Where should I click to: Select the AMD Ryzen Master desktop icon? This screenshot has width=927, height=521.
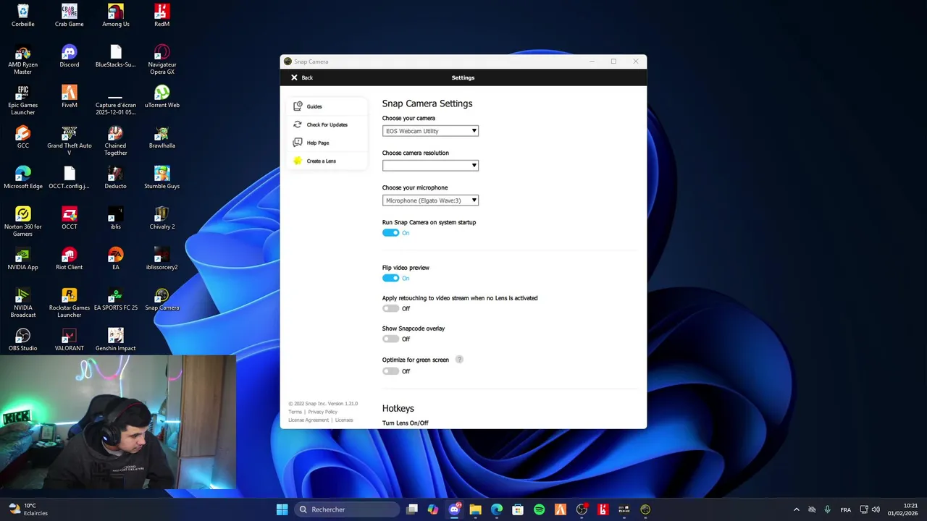tap(23, 59)
